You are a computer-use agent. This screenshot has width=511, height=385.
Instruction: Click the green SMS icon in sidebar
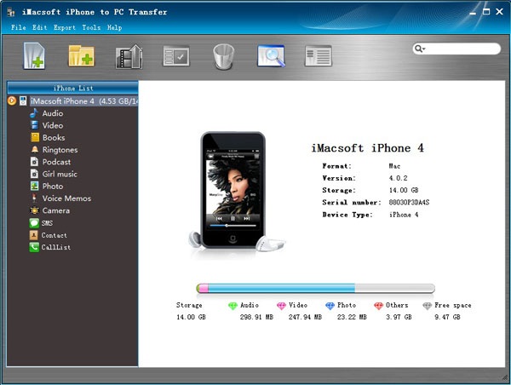point(34,223)
